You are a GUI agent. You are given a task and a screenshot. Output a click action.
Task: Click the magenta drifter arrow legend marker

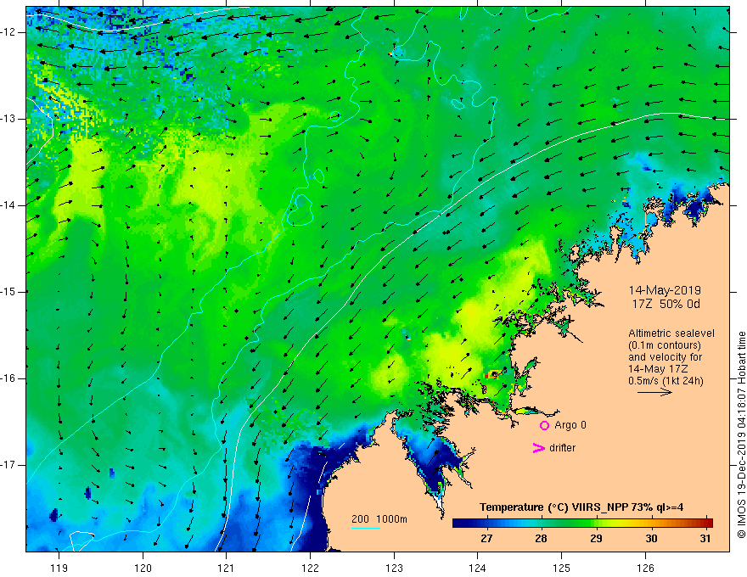(x=538, y=448)
